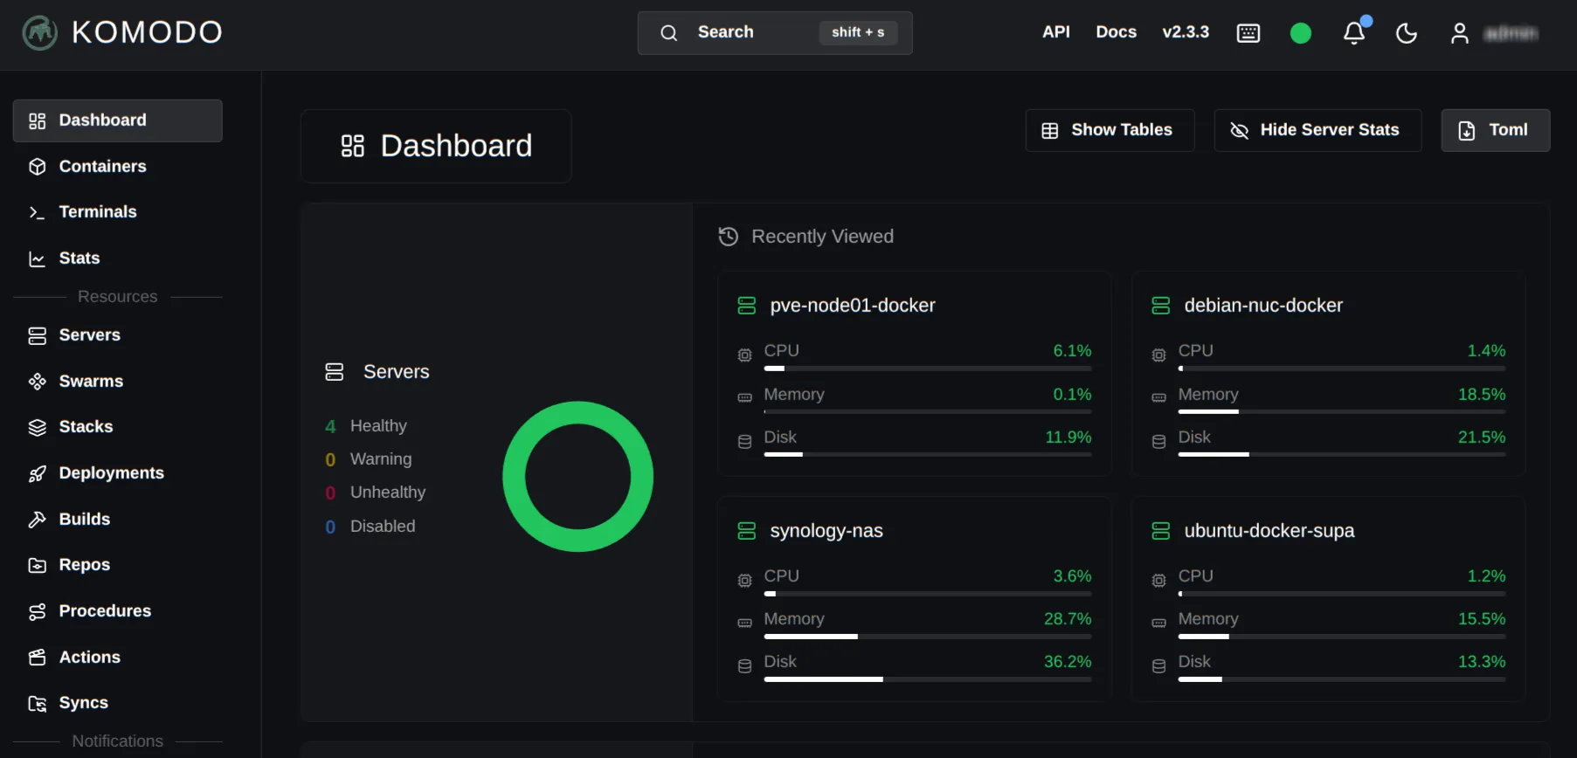1577x758 pixels.
Task: Open the synology-nas server card
Action: pyautogui.click(x=915, y=599)
